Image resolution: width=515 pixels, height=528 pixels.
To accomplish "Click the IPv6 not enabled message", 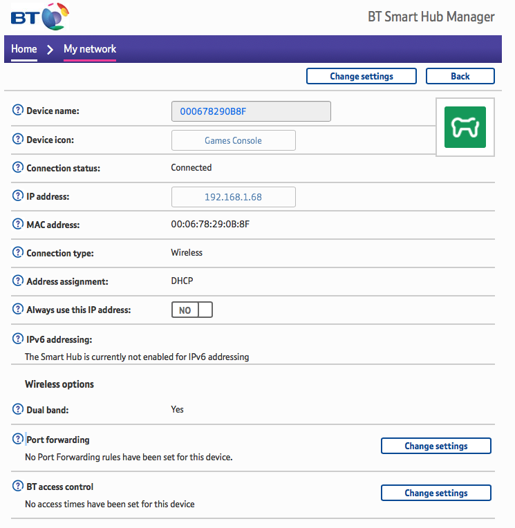I will click(x=137, y=357).
